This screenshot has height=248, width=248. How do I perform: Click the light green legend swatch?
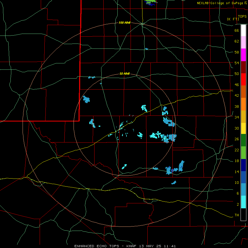pyautogui.click(x=243, y=153)
